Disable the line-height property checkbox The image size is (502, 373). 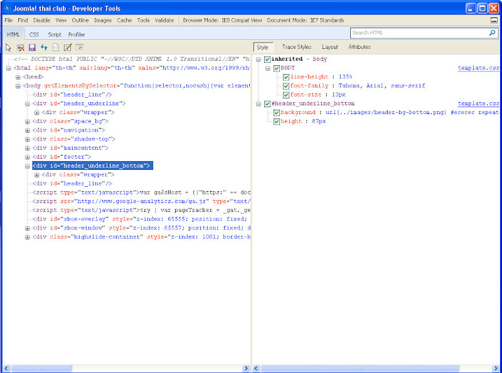coord(286,77)
